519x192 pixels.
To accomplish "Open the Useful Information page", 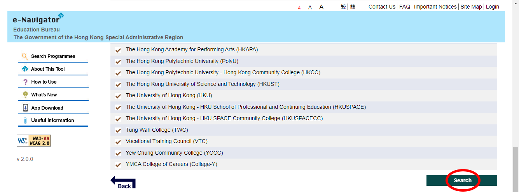I will (x=53, y=120).
